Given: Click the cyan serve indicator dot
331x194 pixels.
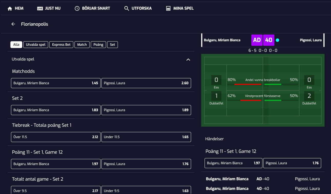Looking at the screenshot, I should [x=277, y=40].
